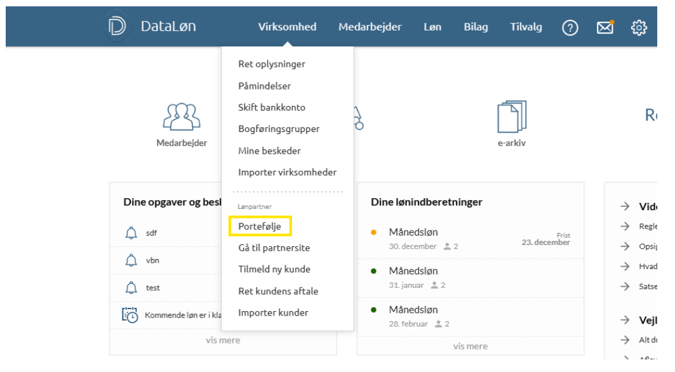The image size is (675, 372).
Task: Open the Bilag menu
Action: [476, 27]
